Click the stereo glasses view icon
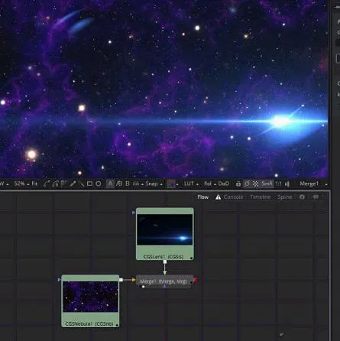The height and width of the screenshot is (341, 340). [x=136, y=183]
